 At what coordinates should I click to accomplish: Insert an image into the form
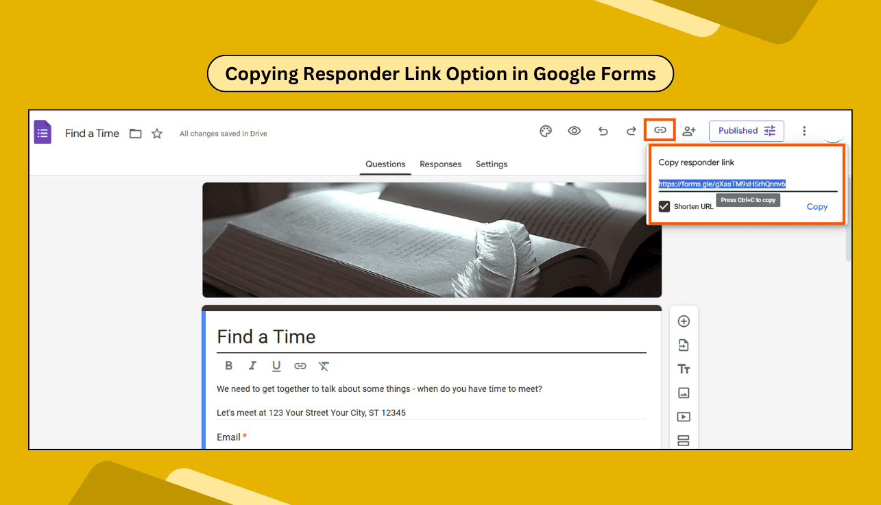pos(684,393)
